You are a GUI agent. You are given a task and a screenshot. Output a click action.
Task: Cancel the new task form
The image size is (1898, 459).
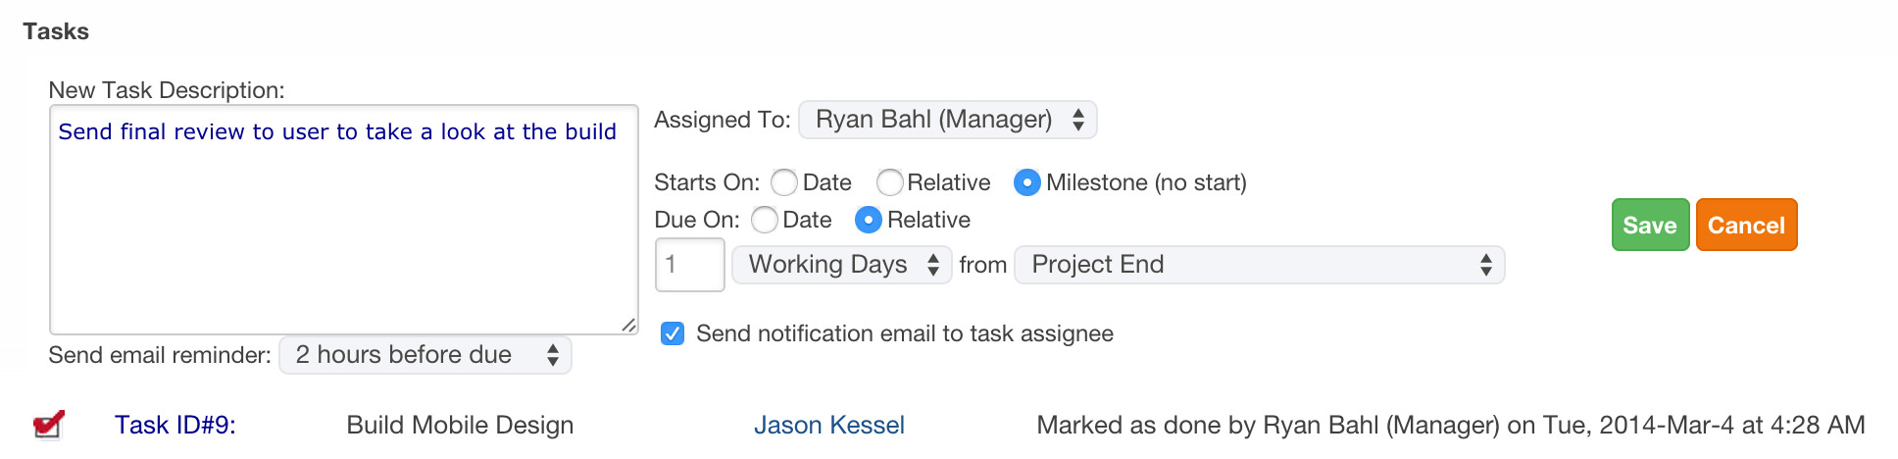[x=1746, y=225]
